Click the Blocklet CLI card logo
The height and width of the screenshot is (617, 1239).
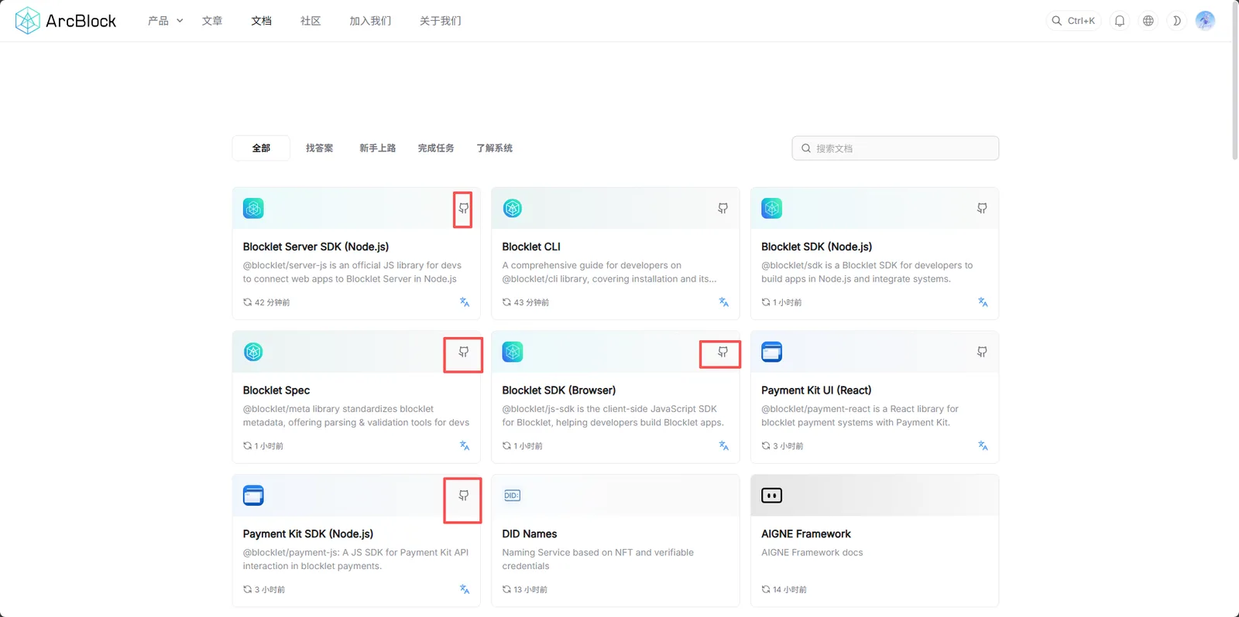click(513, 208)
